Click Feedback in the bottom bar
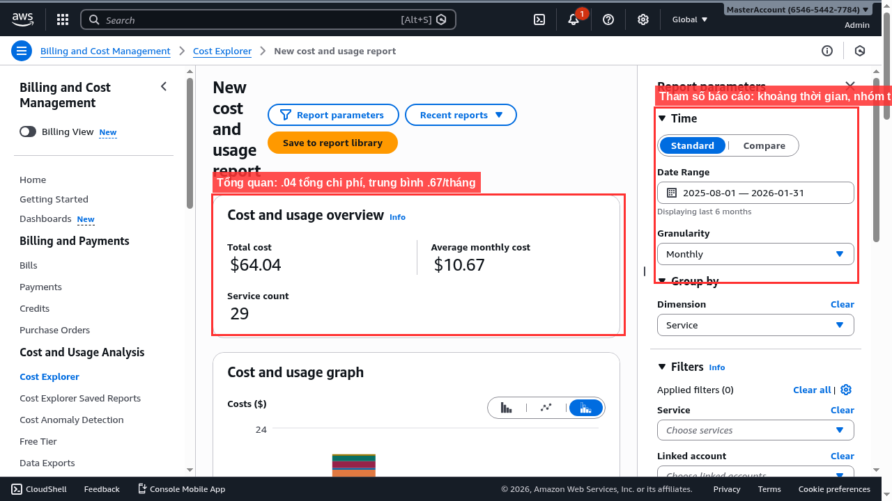892x501 pixels. [101, 488]
